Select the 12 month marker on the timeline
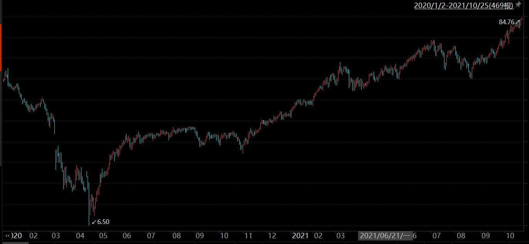 pos(272,236)
